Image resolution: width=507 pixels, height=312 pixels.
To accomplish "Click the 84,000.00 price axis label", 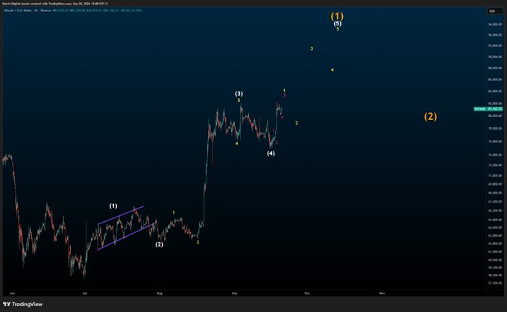I will (495, 92).
